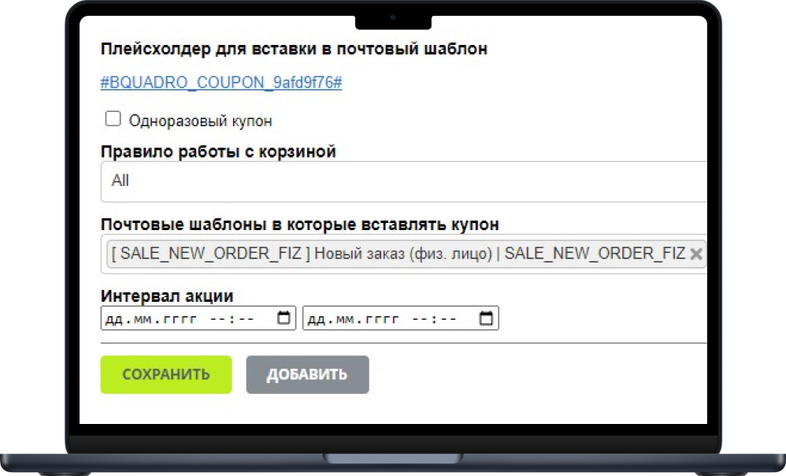Click the ДОБАВИТЬ button
The width and height of the screenshot is (786, 476).
tap(306, 374)
